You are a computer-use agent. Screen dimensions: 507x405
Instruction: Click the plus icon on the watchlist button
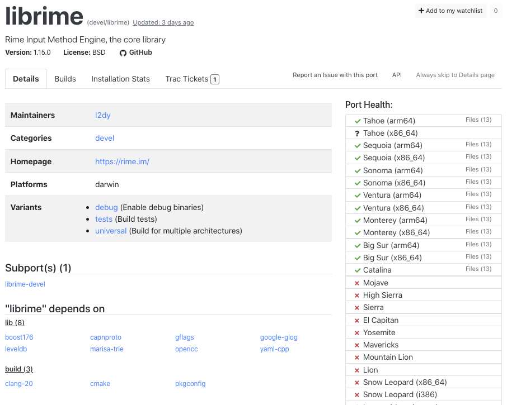(x=421, y=11)
